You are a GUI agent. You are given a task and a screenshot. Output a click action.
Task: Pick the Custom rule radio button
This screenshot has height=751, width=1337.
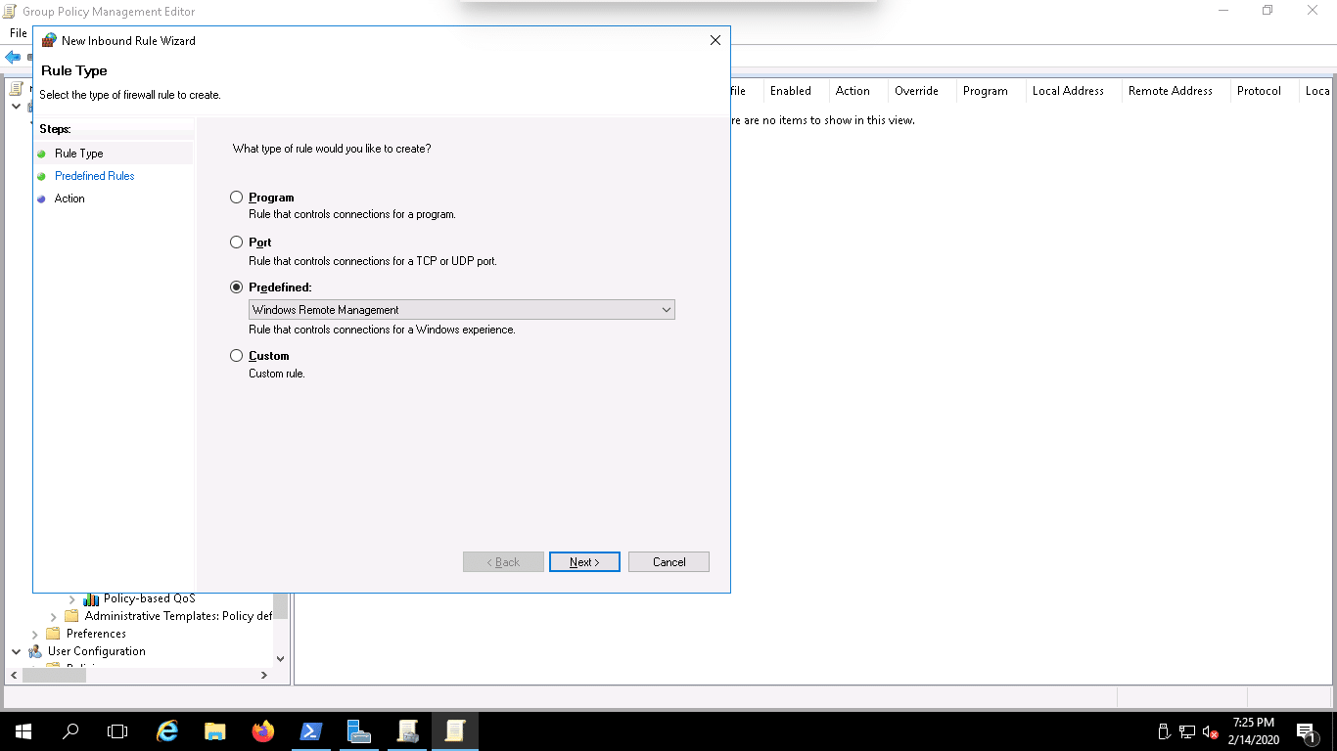click(236, 356)
